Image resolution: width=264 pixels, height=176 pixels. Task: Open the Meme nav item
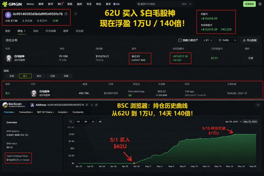click(x=30, y=4)
